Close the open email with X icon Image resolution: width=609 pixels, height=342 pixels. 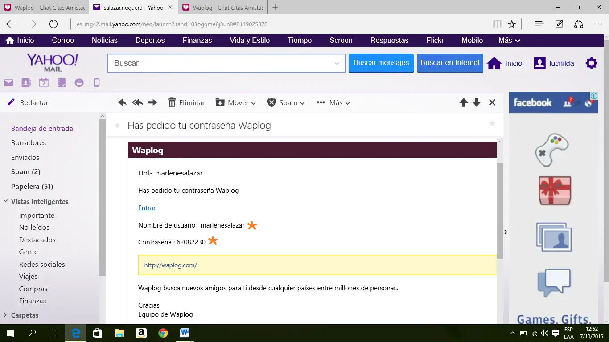[x=492, y=102]
